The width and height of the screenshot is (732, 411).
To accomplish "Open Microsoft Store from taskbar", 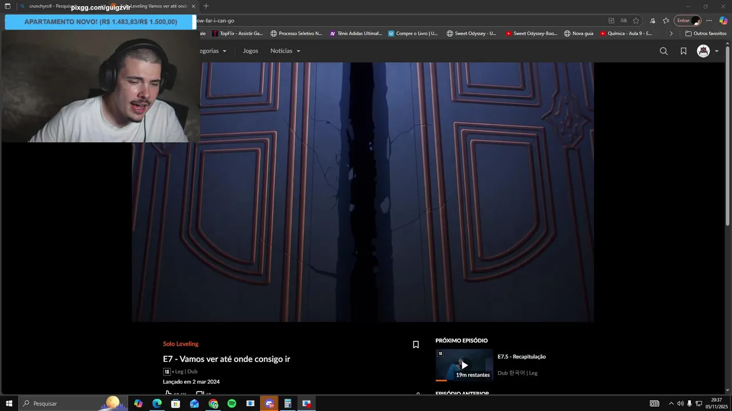I will (176, 404).
